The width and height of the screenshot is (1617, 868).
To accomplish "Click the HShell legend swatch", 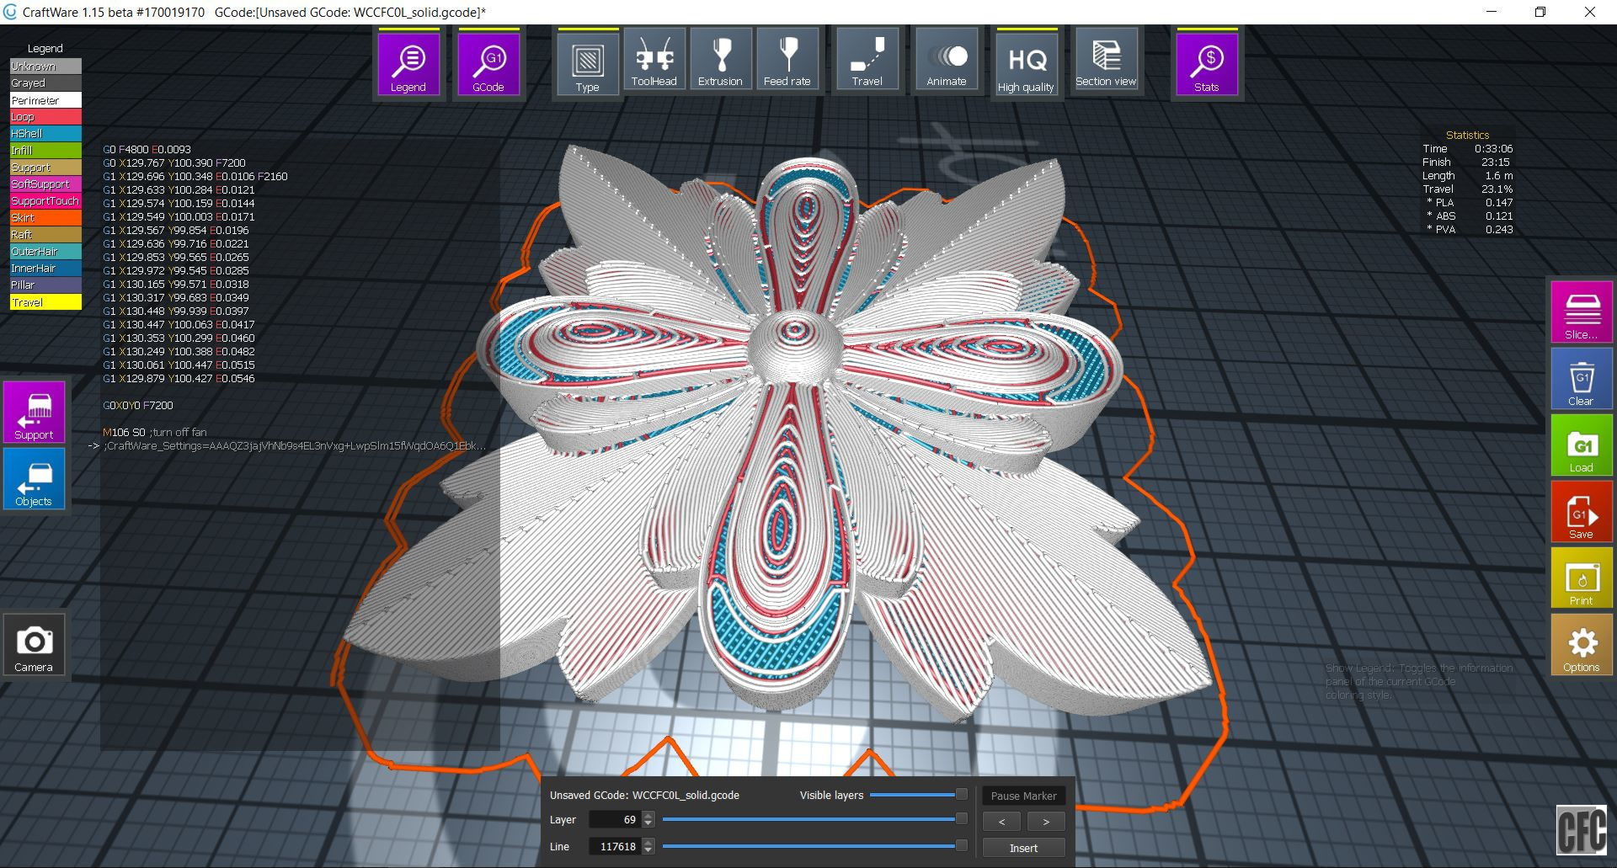I will (45, 133).
